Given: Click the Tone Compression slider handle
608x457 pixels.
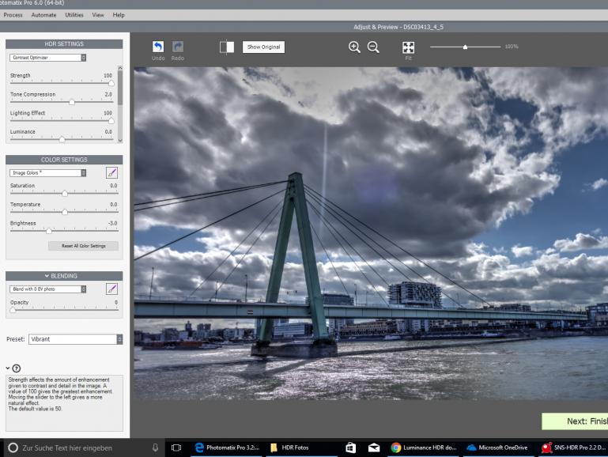Looking at the screenshot, I should pyautogui.click(x=72, y=102).
